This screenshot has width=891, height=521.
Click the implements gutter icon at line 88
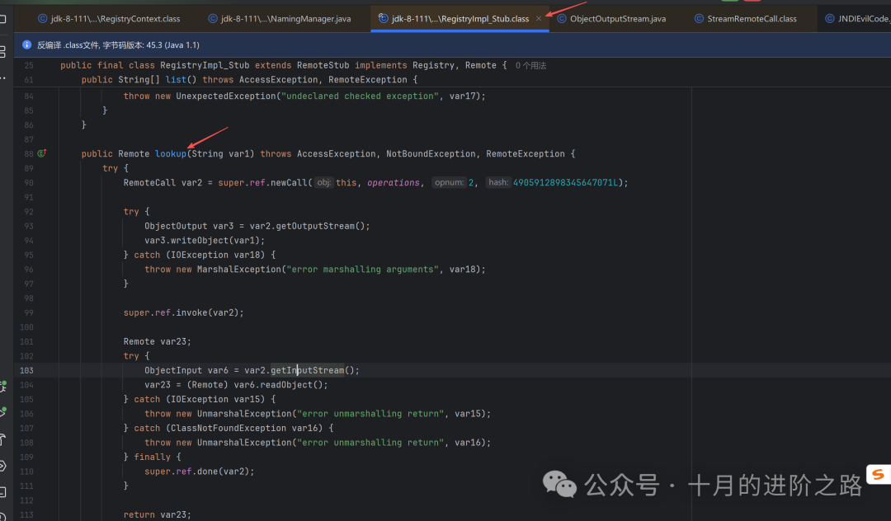41,153
